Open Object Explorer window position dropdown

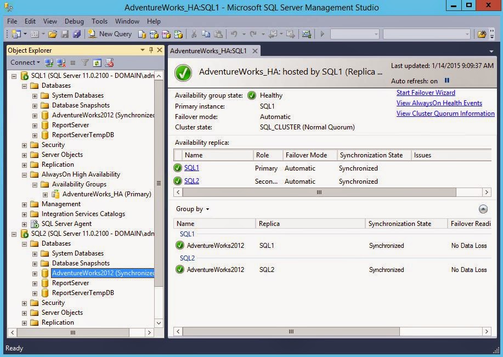(143, 50)
